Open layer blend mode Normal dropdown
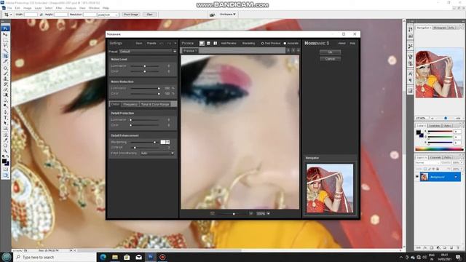 pyautogui.click(x=427, y=163)
